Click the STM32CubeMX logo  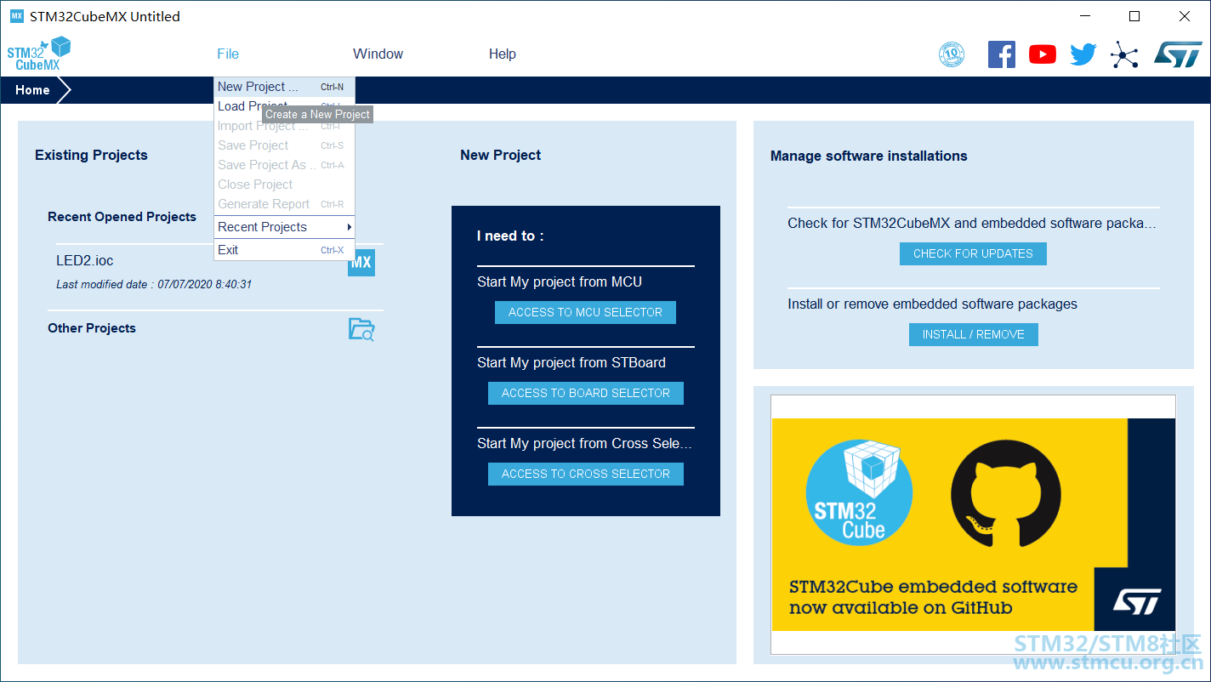pos(39,54)
